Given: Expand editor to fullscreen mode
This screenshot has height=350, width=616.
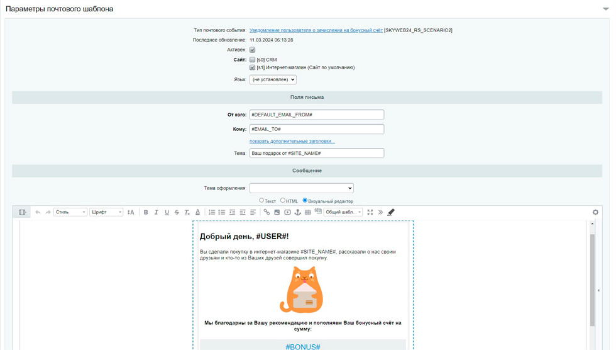Looking at the screenshot, I should pos(370,213).
